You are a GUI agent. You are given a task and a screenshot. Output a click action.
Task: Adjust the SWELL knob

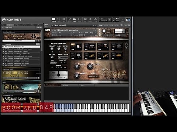pyautogui.click(x=77, y=66)
